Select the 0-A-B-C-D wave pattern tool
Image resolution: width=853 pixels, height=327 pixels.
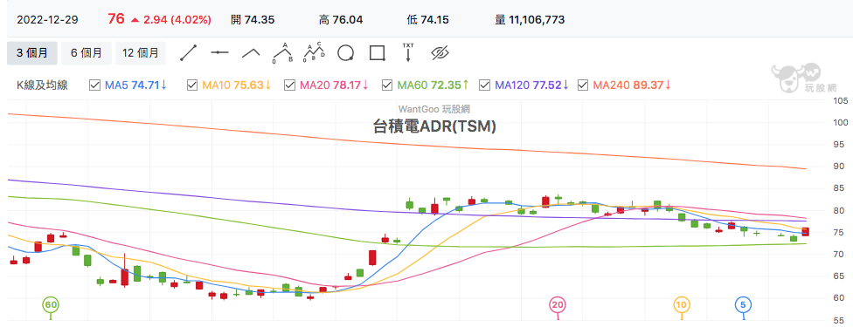coord(314,52)
